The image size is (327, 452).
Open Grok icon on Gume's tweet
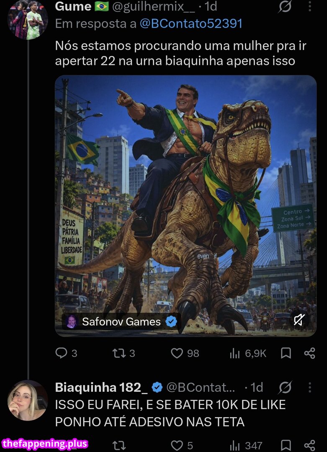(x=285, y=6)
